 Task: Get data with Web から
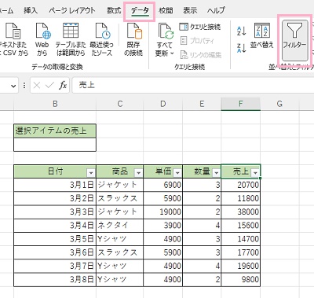coord(42,39)
